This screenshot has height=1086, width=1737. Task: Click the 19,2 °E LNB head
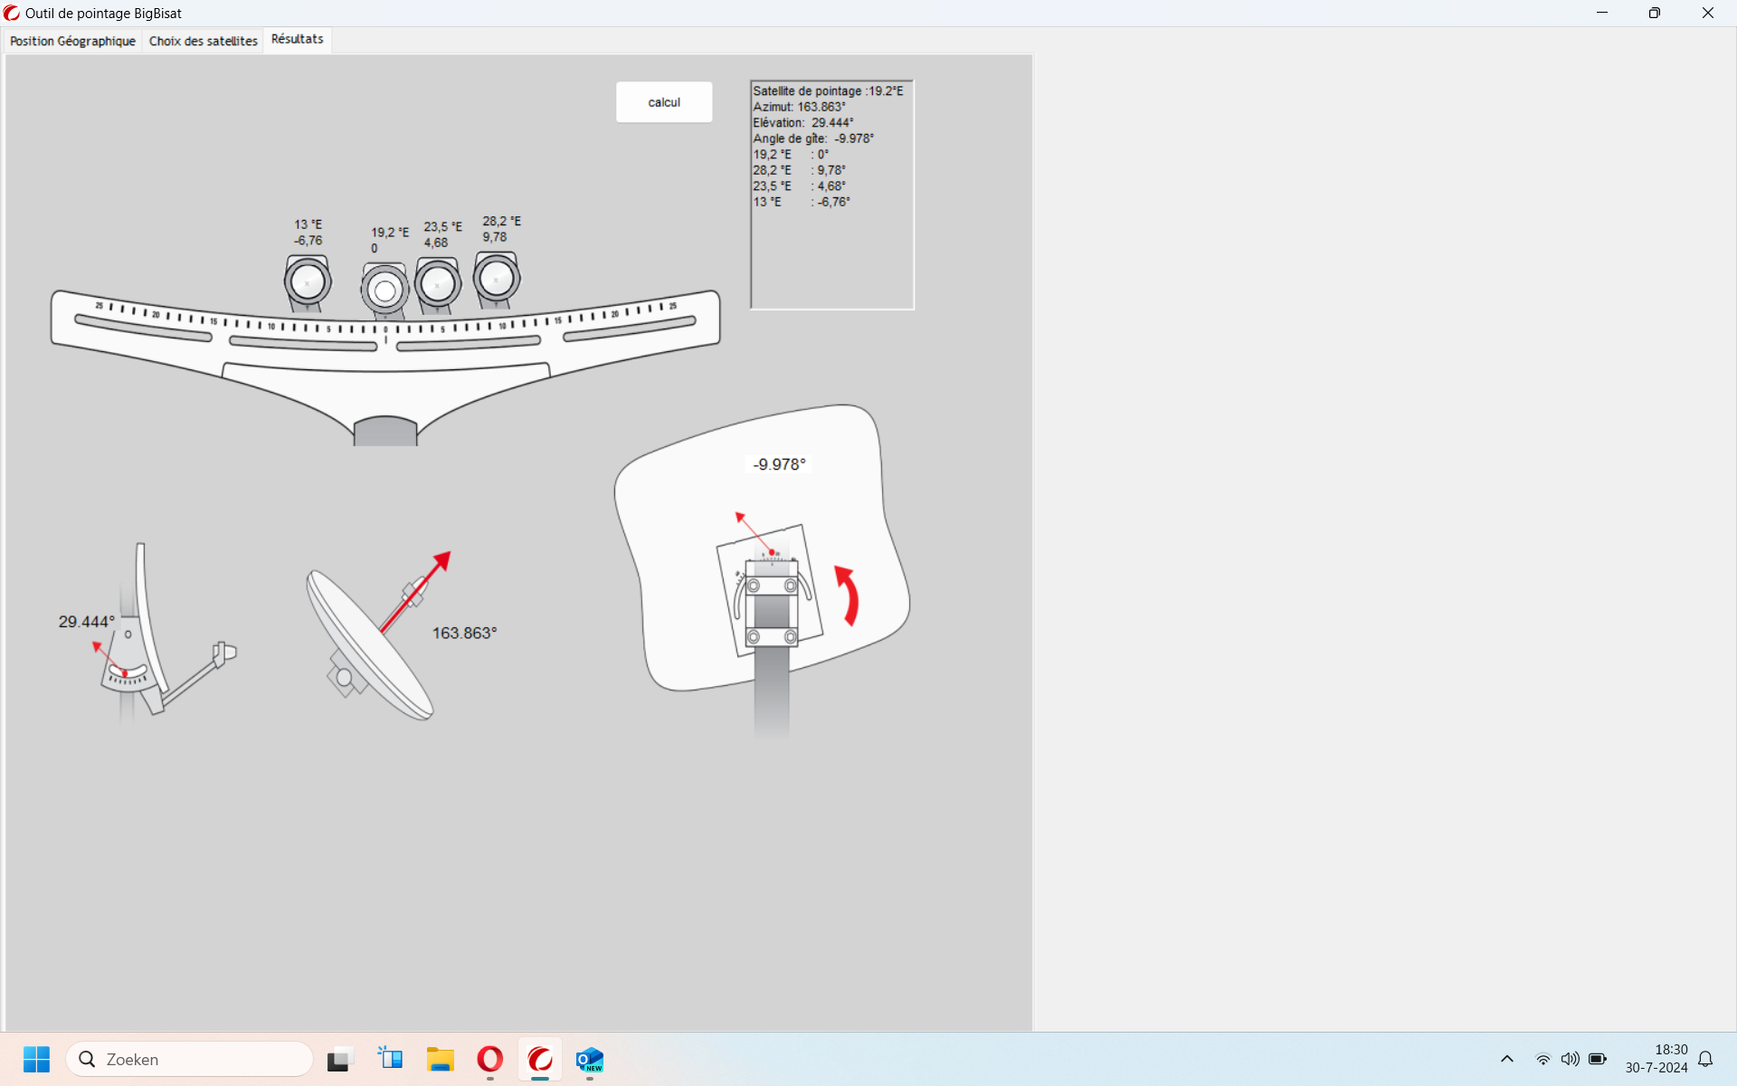[384, 291]
